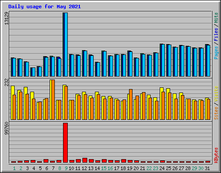Screen dimensions: 221x173
Task: Click the Sites legend label
Action: pyautogui.click(x=216, y=113)
